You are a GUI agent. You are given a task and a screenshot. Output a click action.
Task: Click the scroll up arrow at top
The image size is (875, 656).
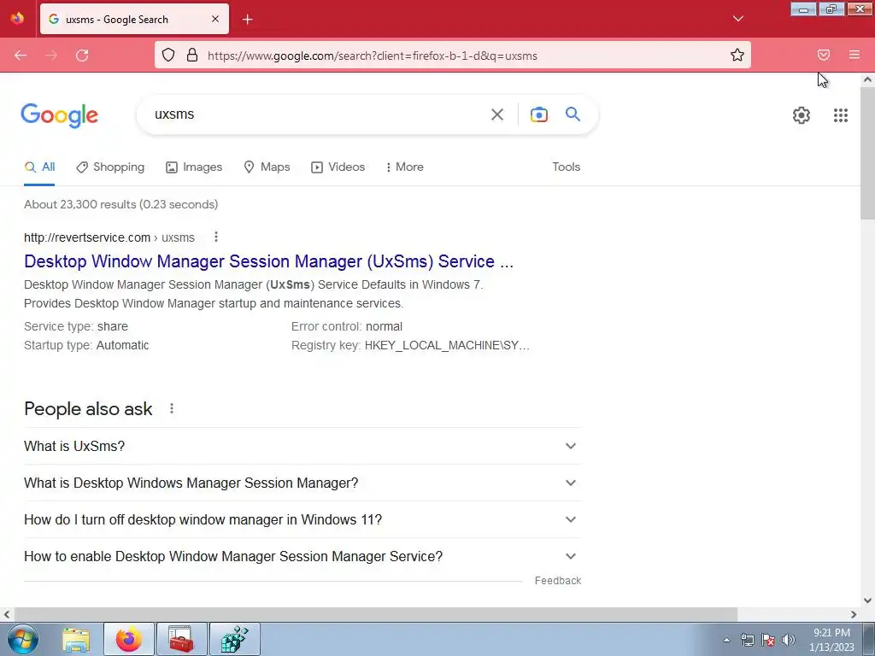[x=867, y=79]
